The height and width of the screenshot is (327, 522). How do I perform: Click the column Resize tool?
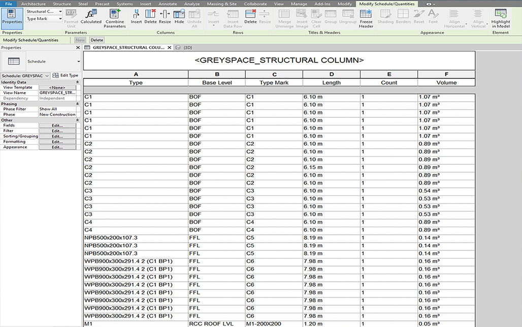pos(165,17)
